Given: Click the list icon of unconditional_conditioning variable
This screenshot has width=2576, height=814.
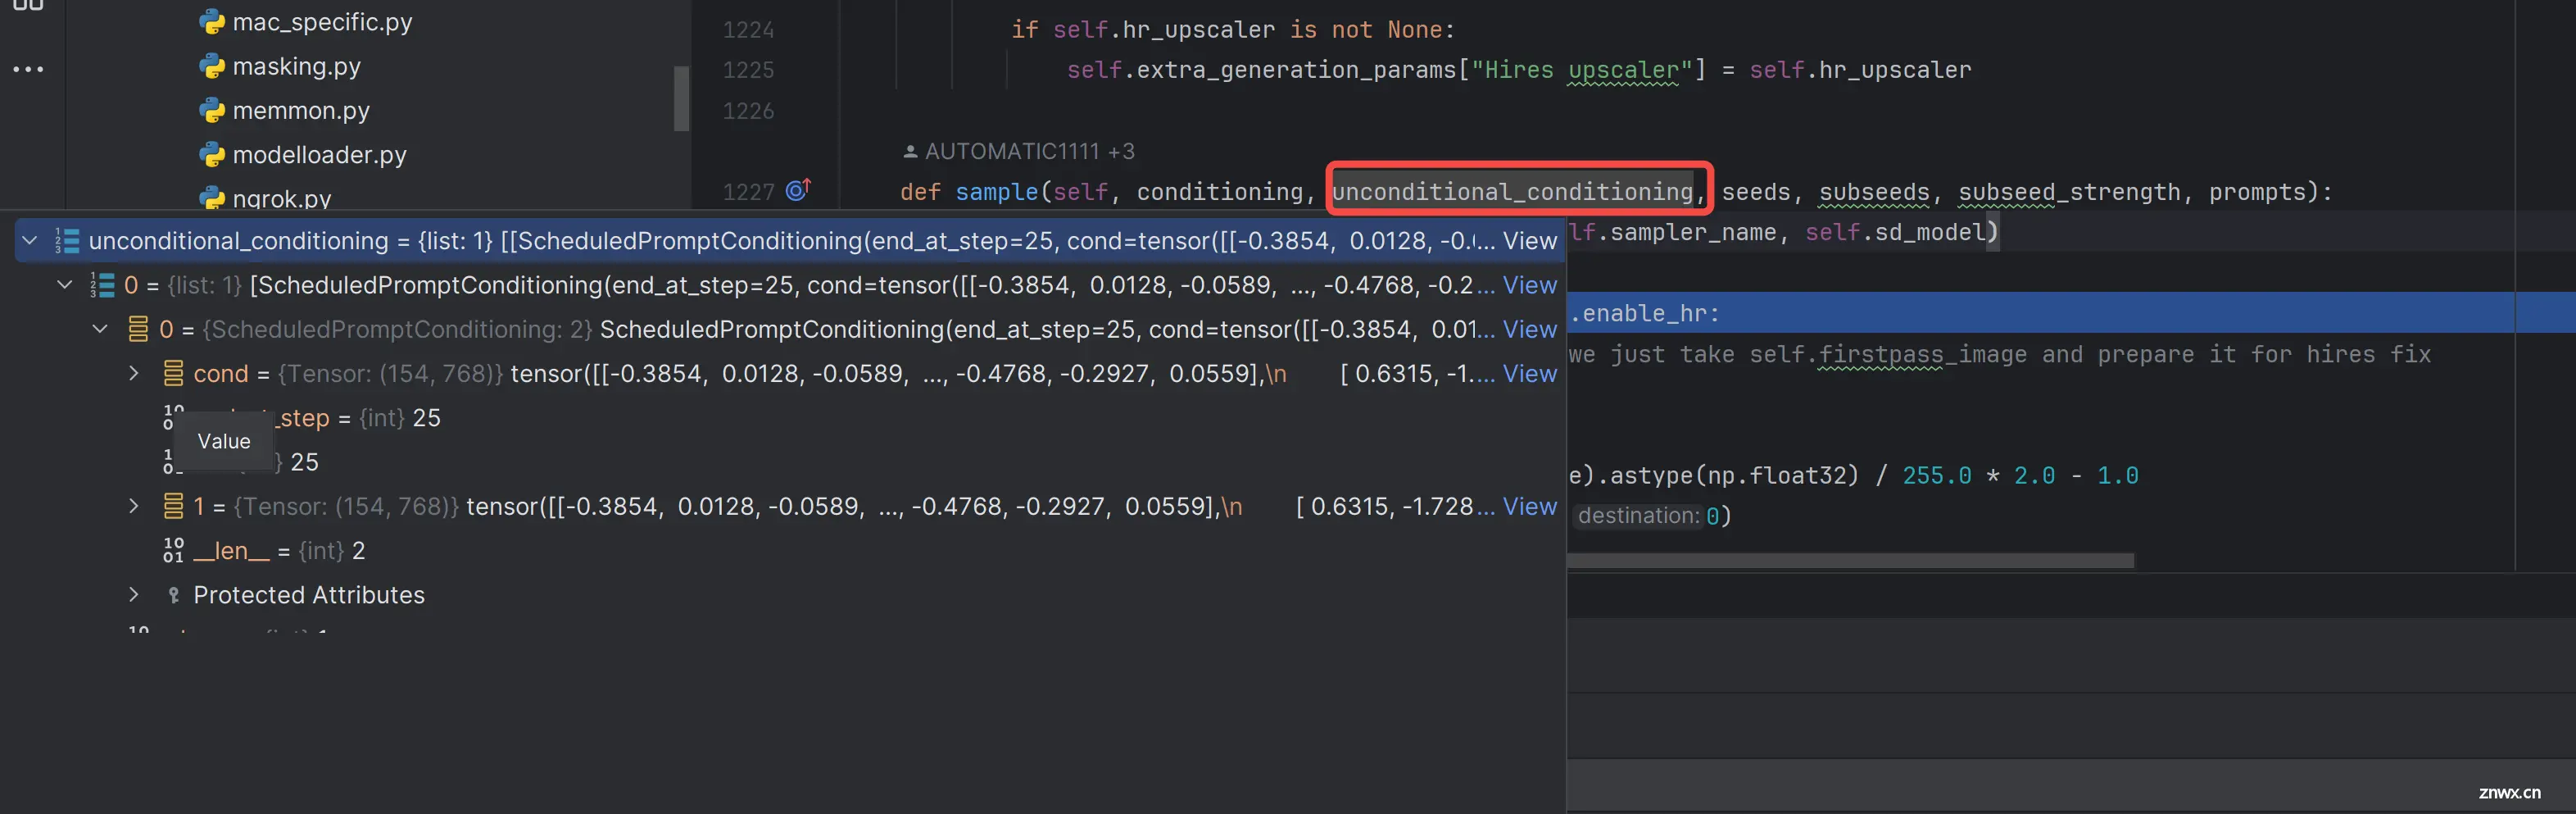Looking at the screenshot, I should coord(67,241).
